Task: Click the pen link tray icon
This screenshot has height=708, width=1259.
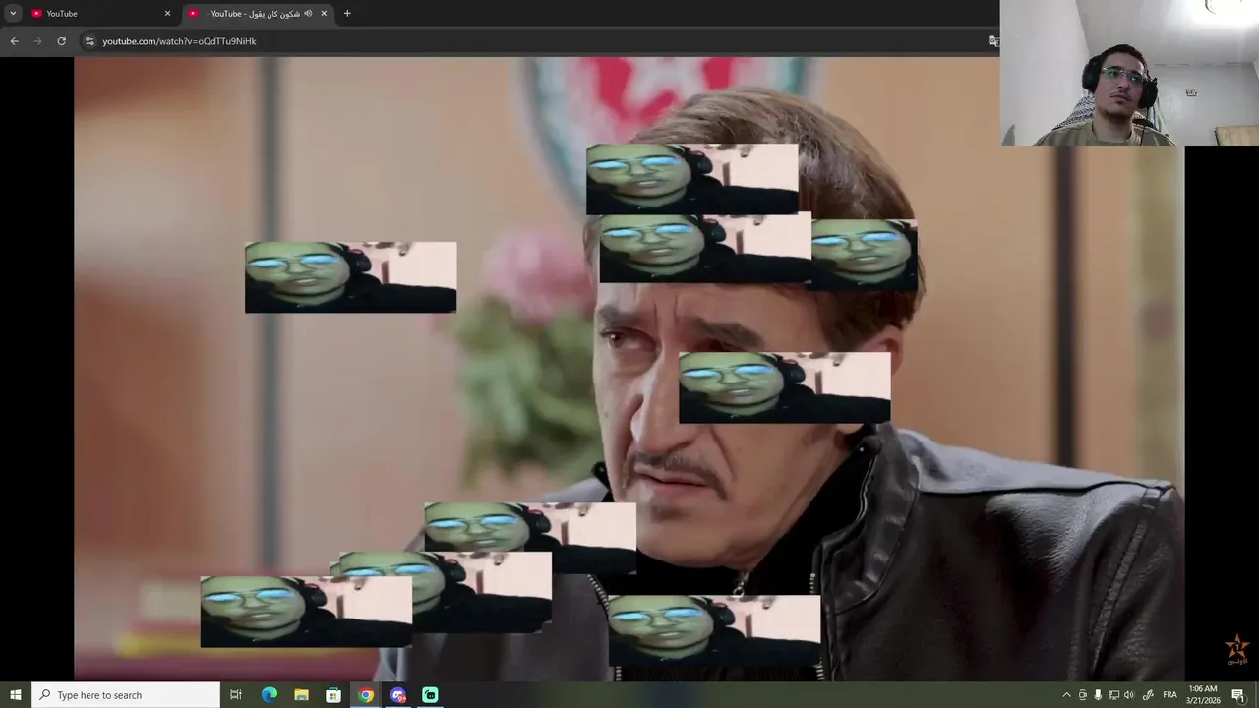Action: pos(1148,695)
